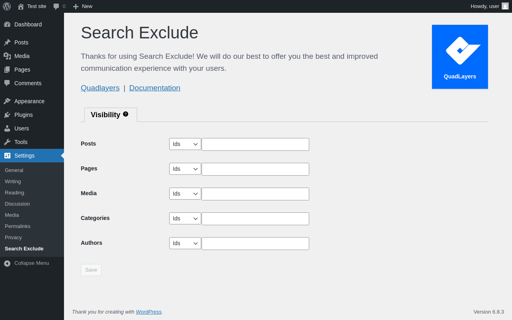Viewport: 512px width, 320px height.
Task: Select the Visibility tab
Action: click(x=106, y=115)
